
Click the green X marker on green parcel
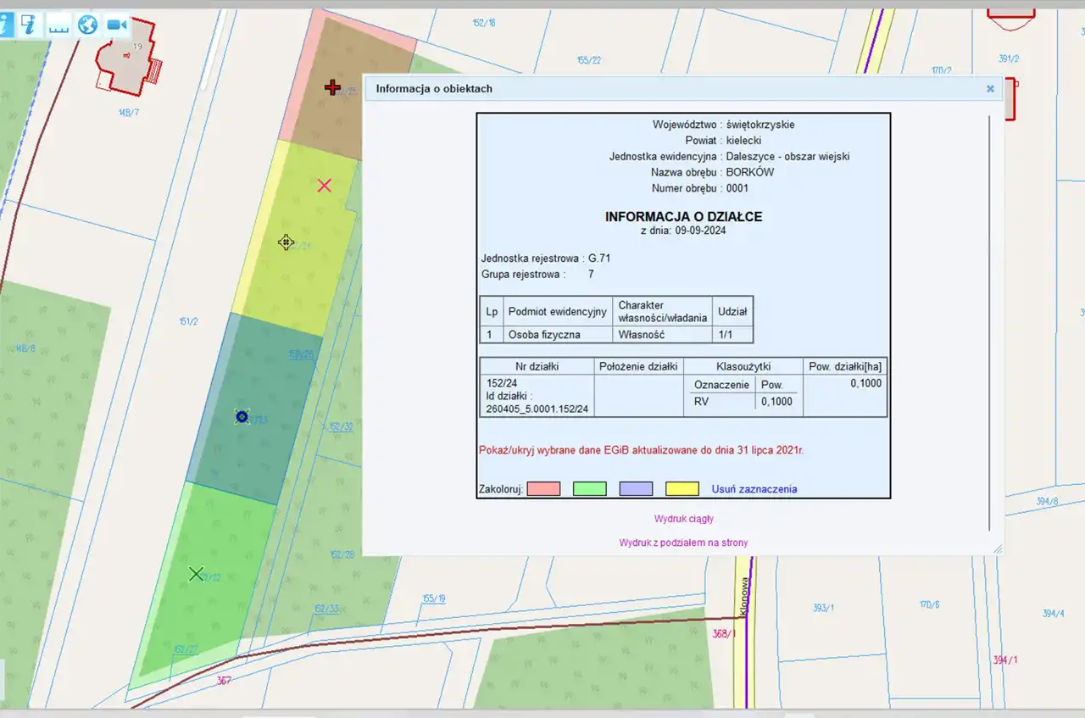point(196,574)
